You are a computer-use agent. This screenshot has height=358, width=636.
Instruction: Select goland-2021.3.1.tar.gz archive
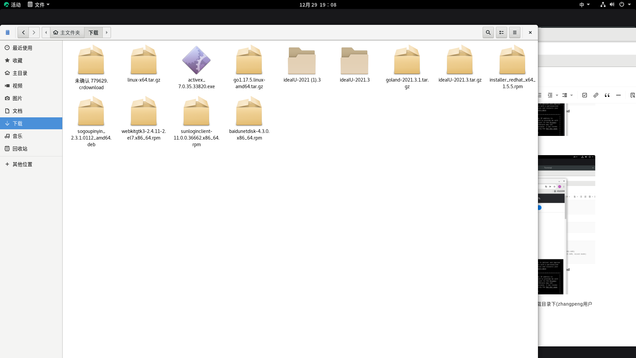tap(407, 67)
